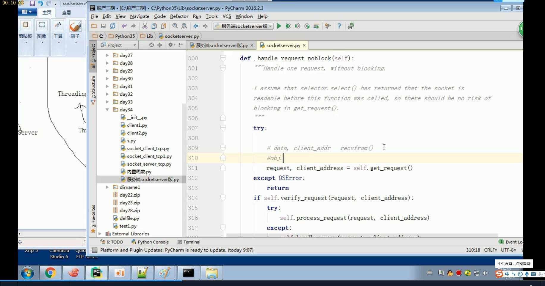Image resolution: width=545 pixels, height=286 pixels.
Task: Open the Windows Start menu
Action: pos(27,273)
